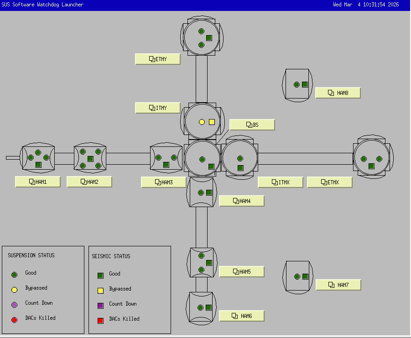
Task: Expand the HAM3 related display menu
Action: (x=164, y=182)
